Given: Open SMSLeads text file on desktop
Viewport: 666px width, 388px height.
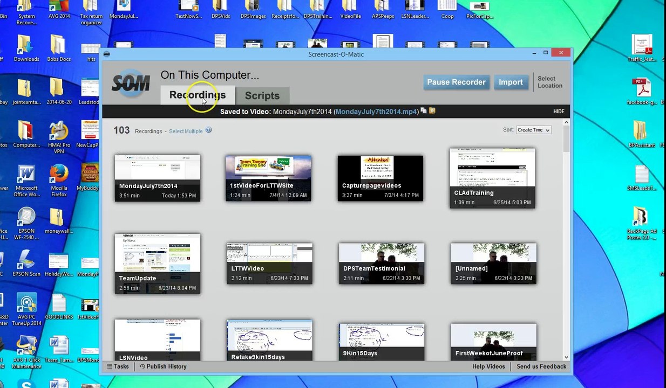Looking at the screenshot, I should [642, 178].
